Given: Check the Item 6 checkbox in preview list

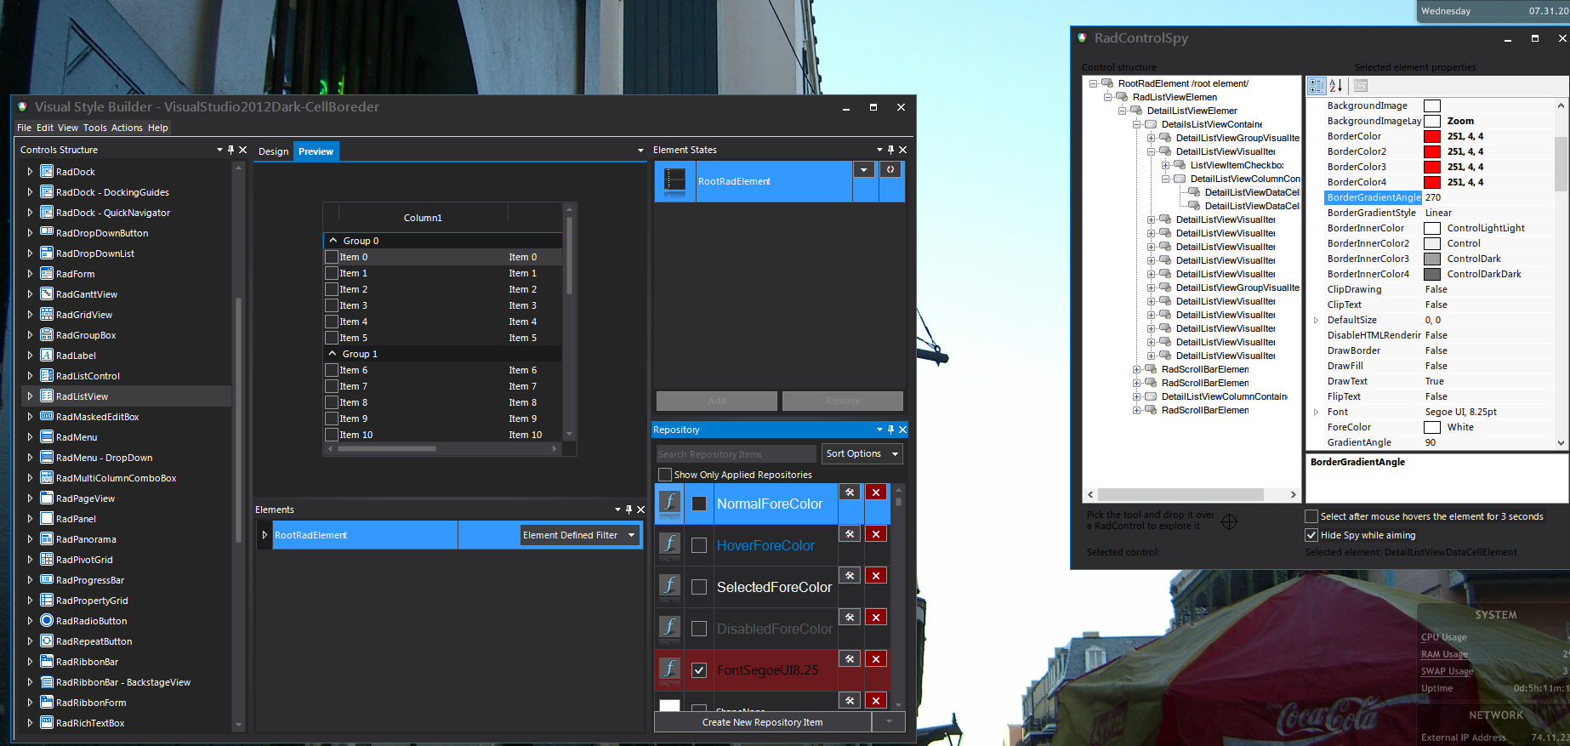Looking at the screenshot, I should [332, 370].
